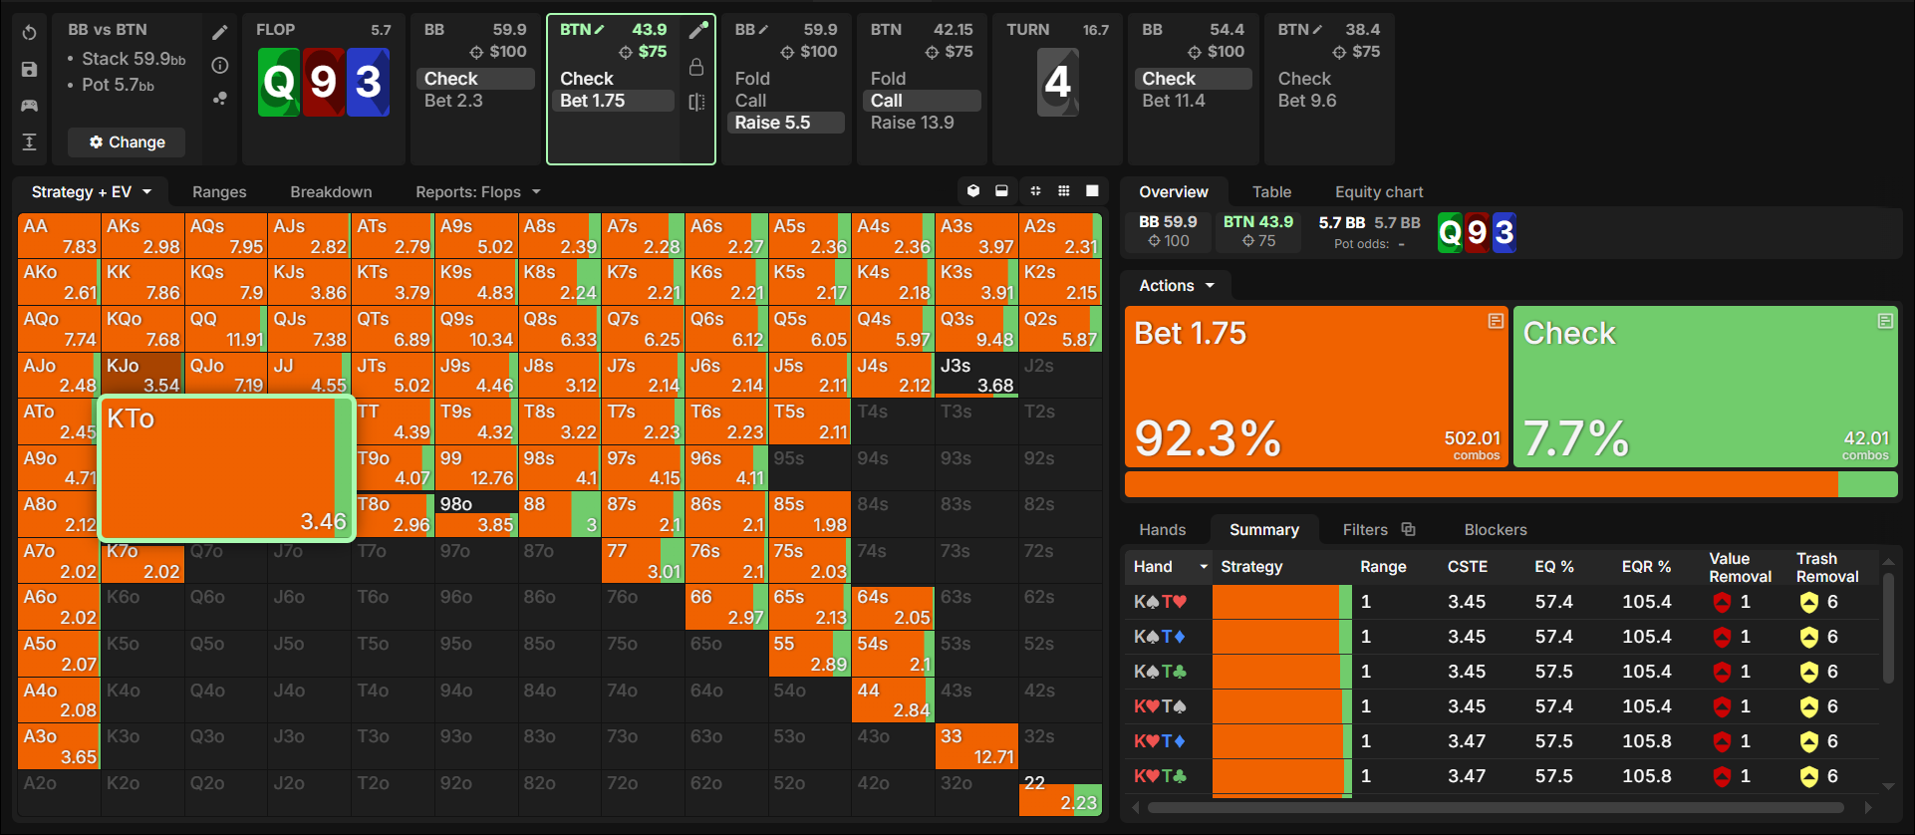Click the red Value Removal shield in K♠T♥ row
Image resolution: width=1915 pixels, height=835 pixels.
1722,602
